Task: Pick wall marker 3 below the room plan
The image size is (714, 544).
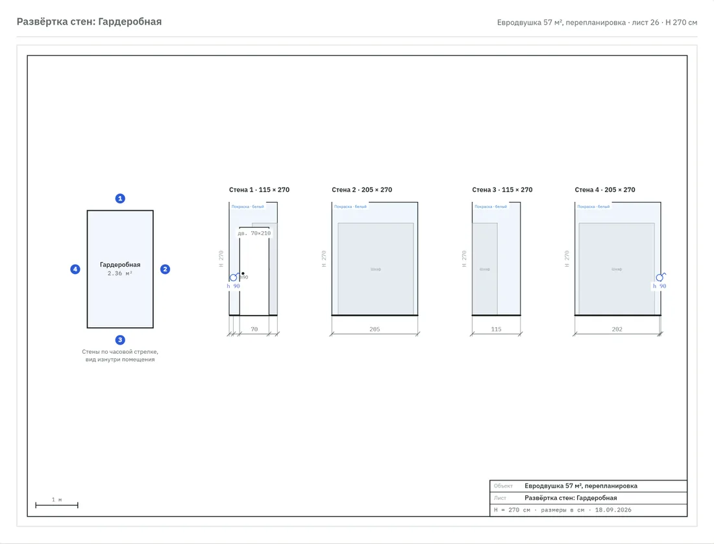Action: click(x=120, y=340)
